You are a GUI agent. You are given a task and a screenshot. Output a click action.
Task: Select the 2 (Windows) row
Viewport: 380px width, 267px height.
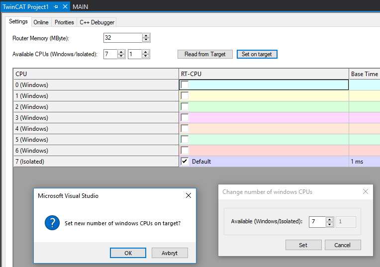pos(96,106)
